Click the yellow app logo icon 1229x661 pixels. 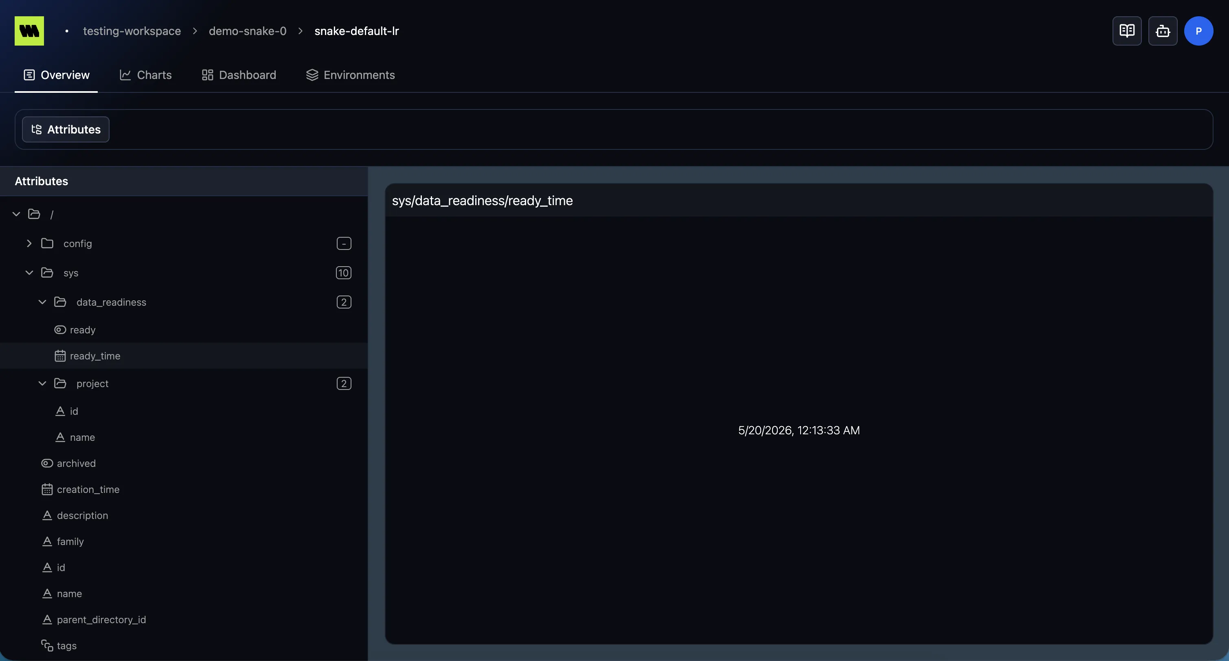[29, 31]
